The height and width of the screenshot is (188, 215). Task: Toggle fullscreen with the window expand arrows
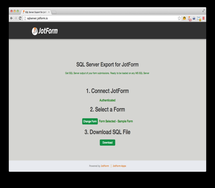203,11
